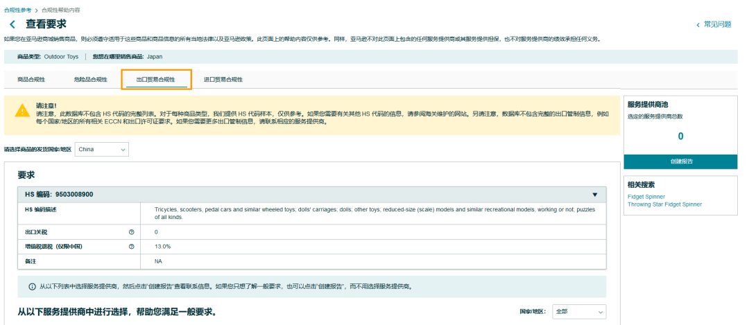
Task: Click the chevron icon before 常见问题
Action: coord(698,24)
